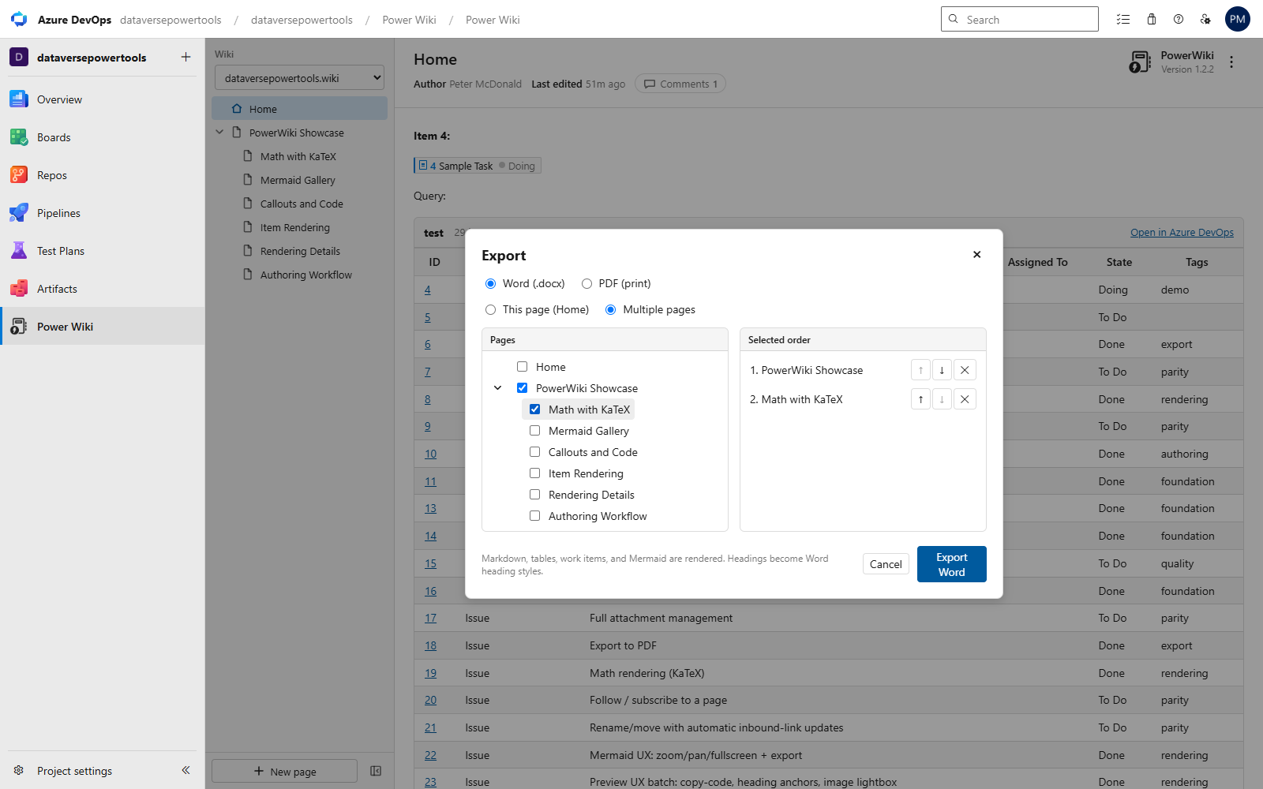Open the Marketplace shopping bag icon
Viewport: 1263px width, 789px height.
coord(1152,19)
